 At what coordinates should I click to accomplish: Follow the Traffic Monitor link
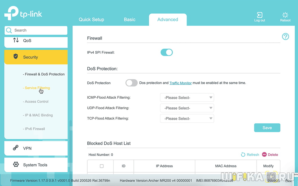point(181,83)
